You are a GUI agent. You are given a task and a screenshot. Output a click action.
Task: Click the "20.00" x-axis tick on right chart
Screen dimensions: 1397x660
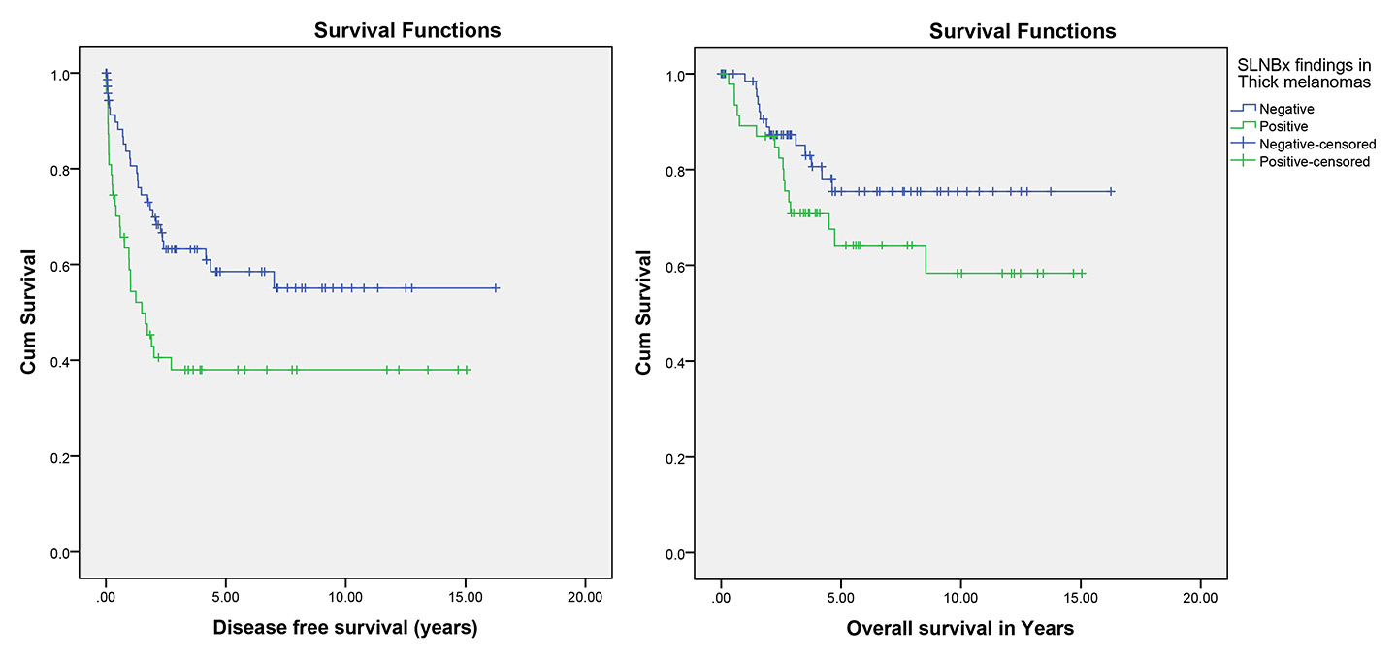point(1200,599)
